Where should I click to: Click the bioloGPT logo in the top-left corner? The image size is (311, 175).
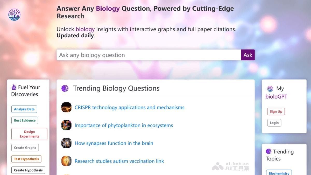14,15
